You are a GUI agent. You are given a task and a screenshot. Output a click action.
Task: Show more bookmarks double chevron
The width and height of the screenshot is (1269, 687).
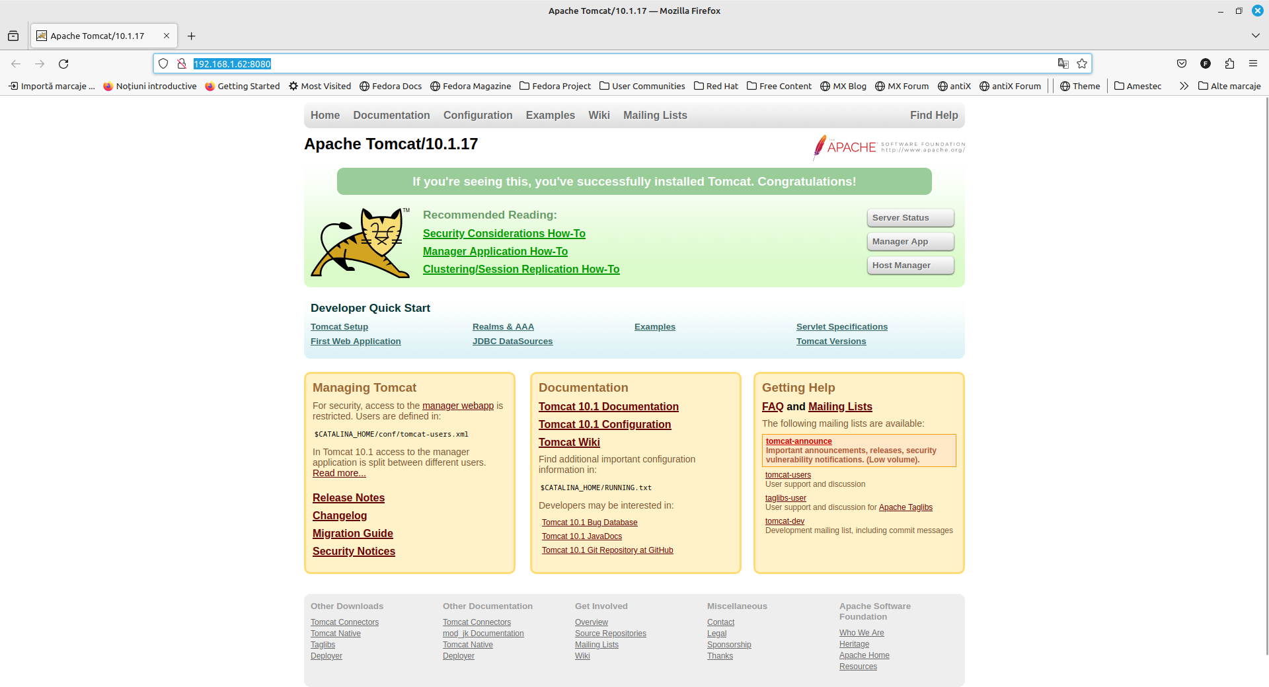1184,86
